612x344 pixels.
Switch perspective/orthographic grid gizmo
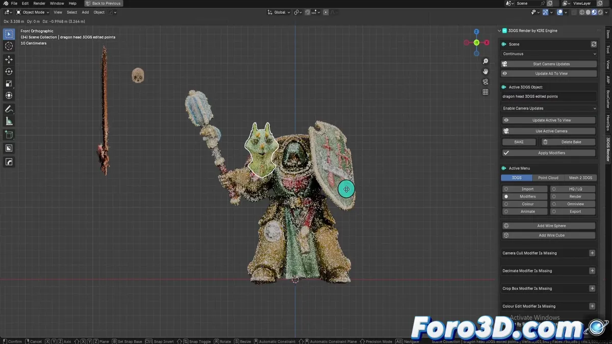(x=486, y=92)
